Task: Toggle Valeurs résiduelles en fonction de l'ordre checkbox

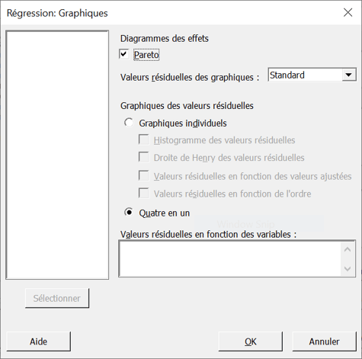Action: click(x=144, y=194)
